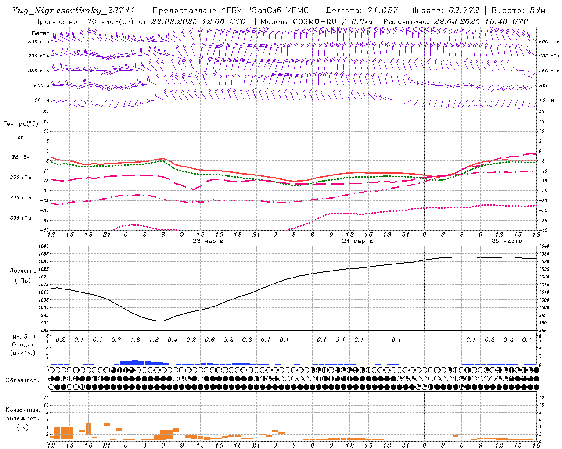Click the station title Yug_Nignesortimky_23741
The width and height of the screenshot is (562, 449).
[x=73, y=11]
